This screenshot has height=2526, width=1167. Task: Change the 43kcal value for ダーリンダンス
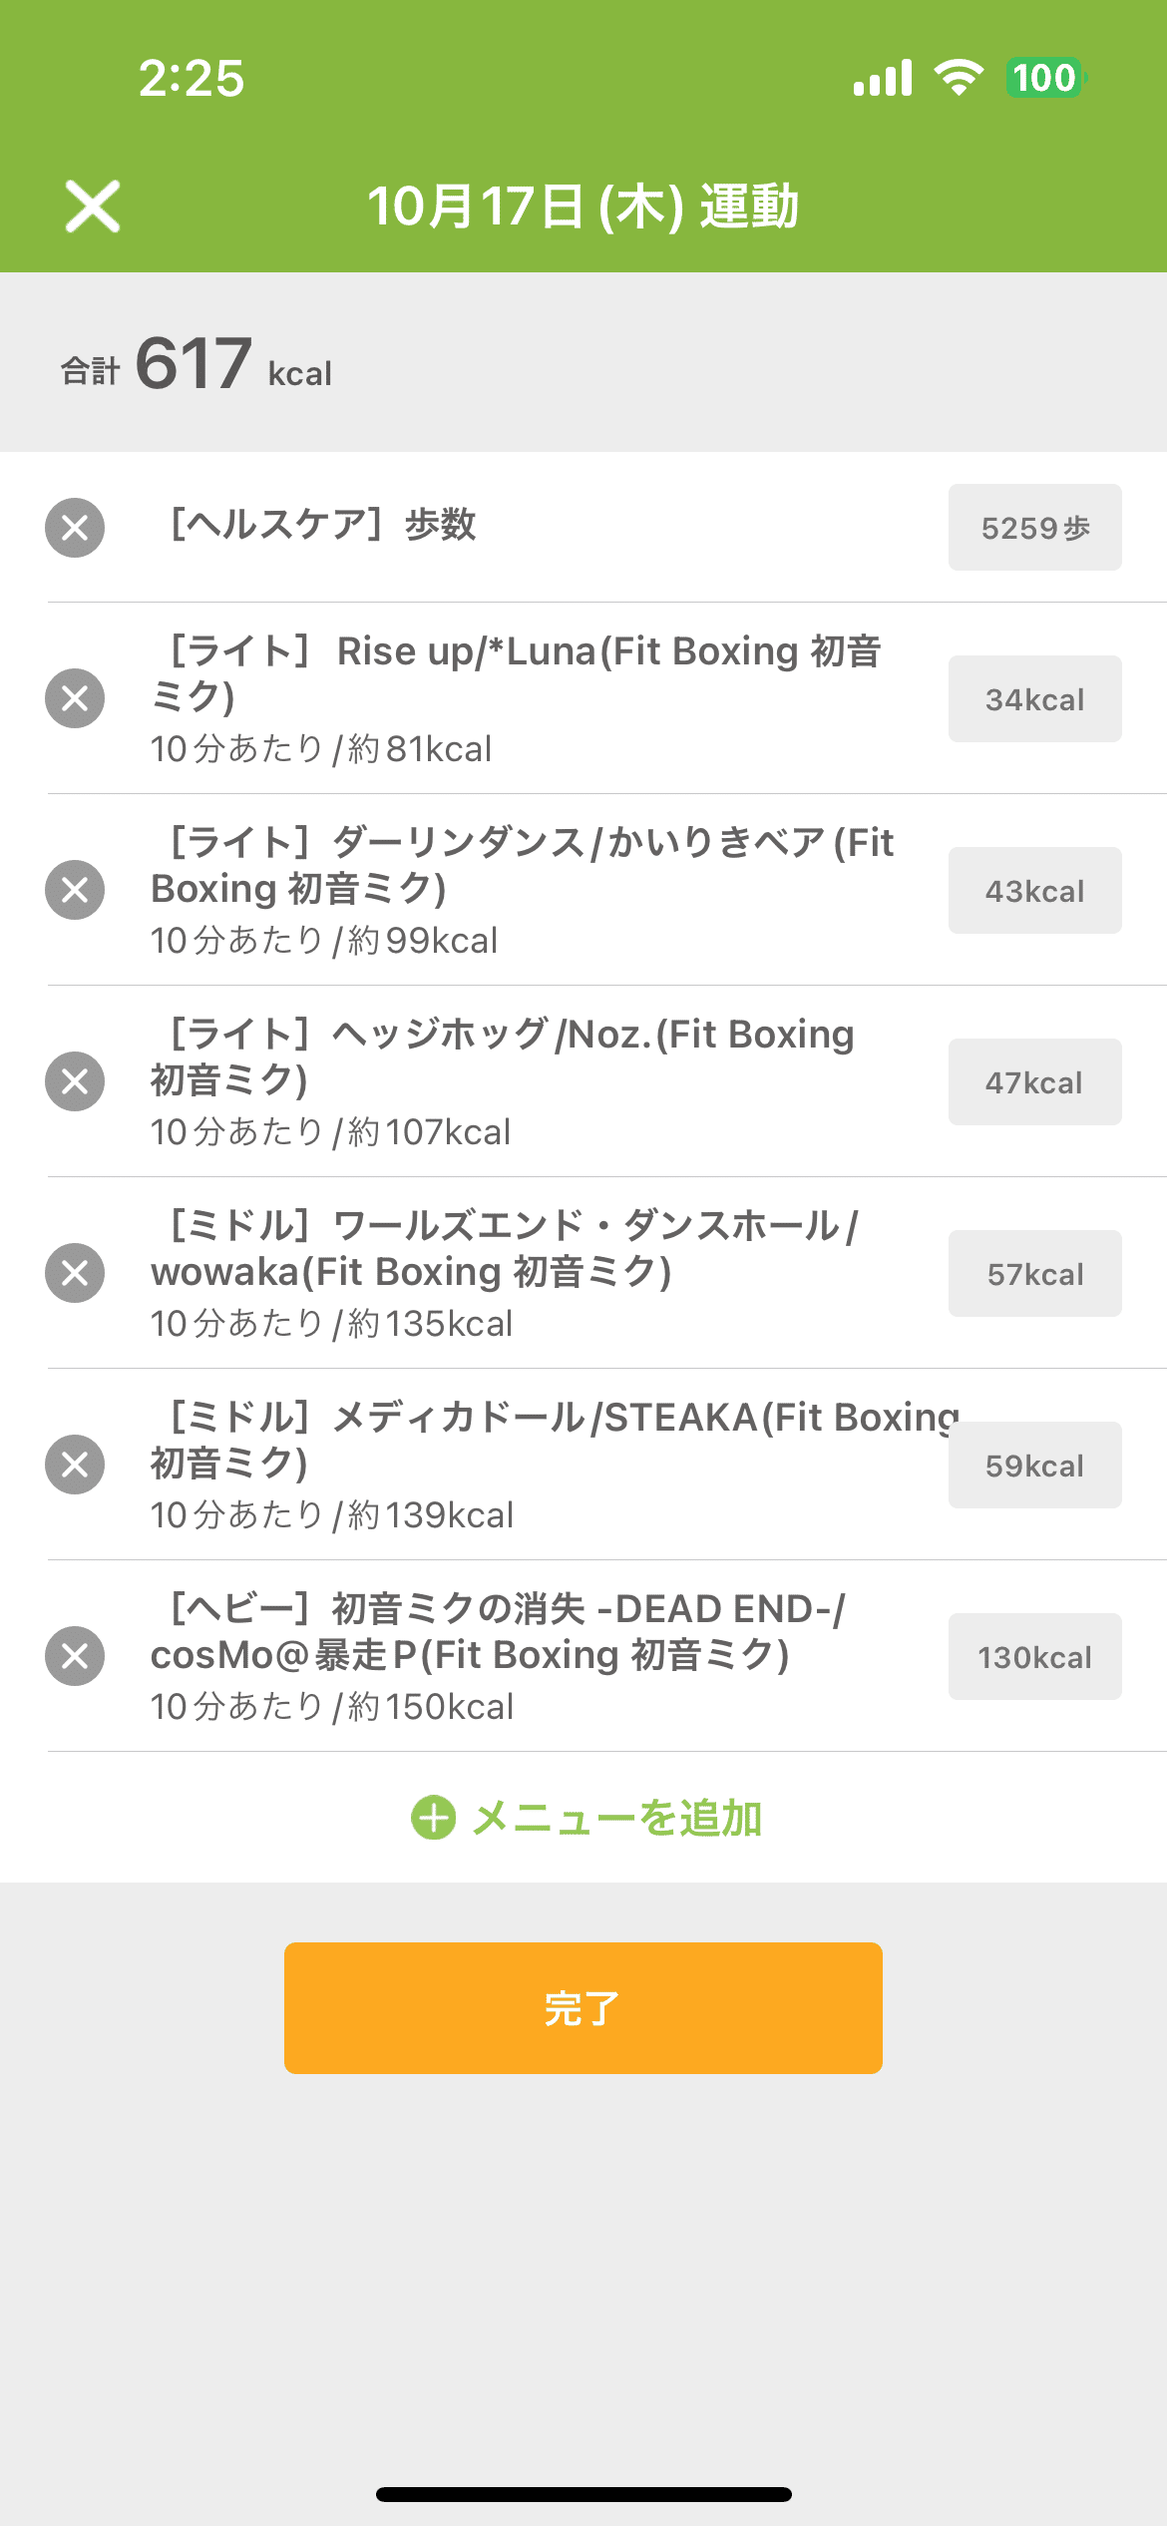[1035, 891]
